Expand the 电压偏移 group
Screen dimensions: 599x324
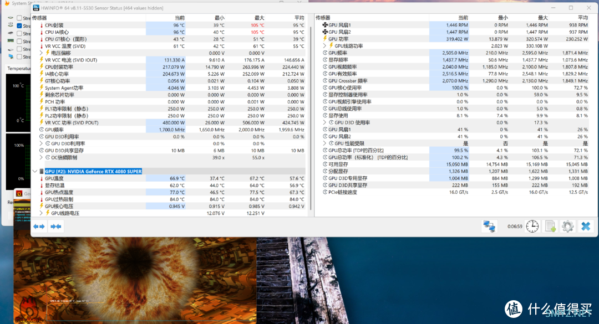pyautogui.click(x=41, y=53)
